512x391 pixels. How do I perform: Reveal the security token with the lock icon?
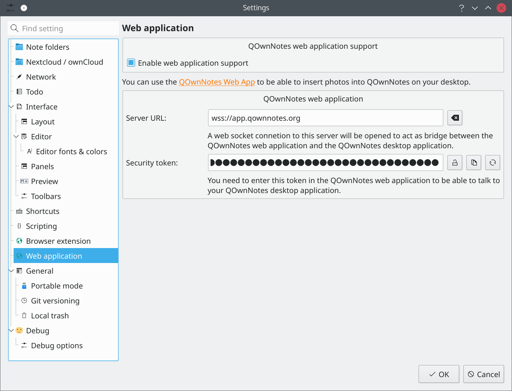[x=455, y=163]
